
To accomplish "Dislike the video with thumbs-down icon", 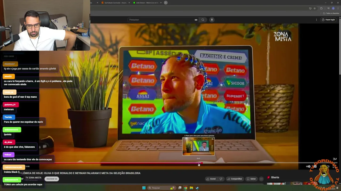I will pyautogui.click(x=221, y=179).
